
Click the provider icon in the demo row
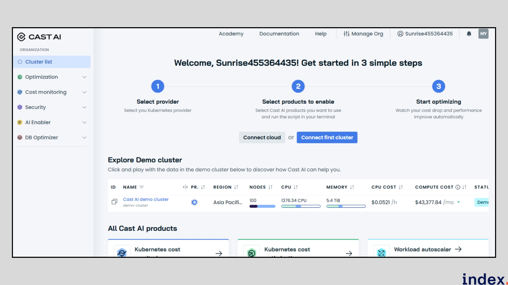194,202
